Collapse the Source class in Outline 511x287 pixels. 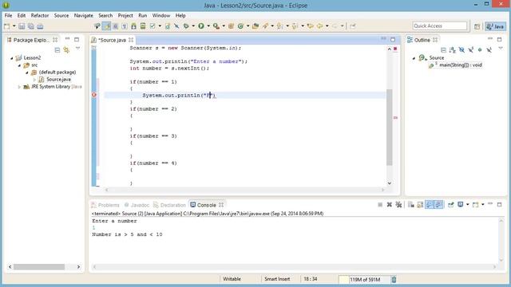click(414, 58)
